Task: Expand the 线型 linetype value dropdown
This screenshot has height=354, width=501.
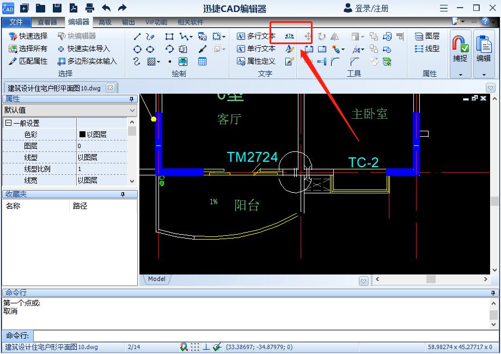Action: 103,159
